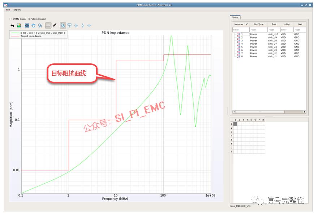Click the PDN Impedance chart title
Viewport: 314px width, 214px height.
coord(115,33)
